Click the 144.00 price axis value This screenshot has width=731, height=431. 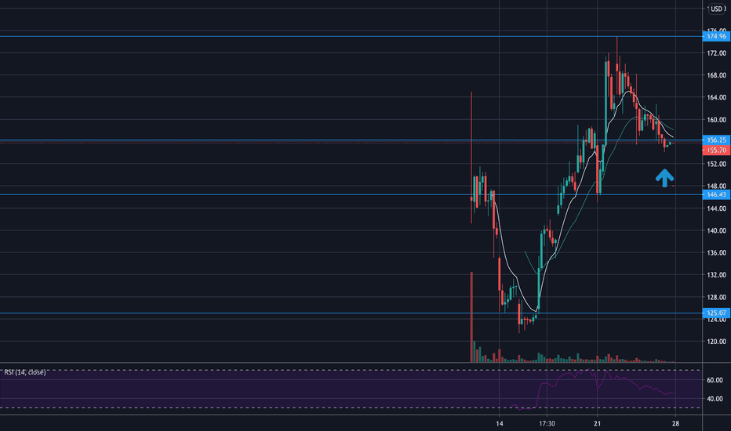pos(716,208)
